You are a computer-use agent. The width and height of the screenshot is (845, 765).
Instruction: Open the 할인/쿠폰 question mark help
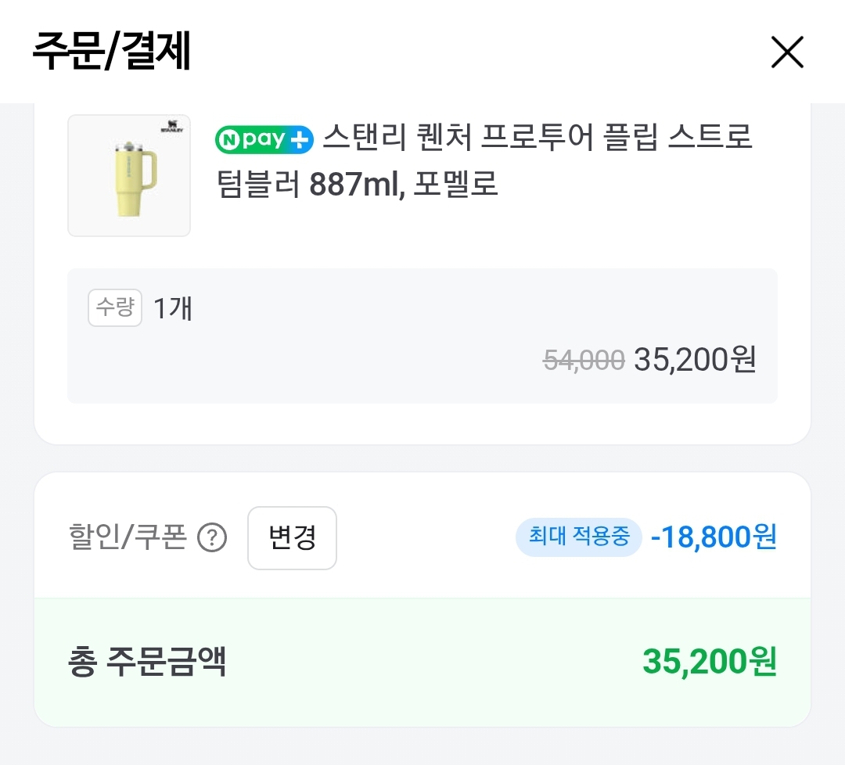(212, 538)
